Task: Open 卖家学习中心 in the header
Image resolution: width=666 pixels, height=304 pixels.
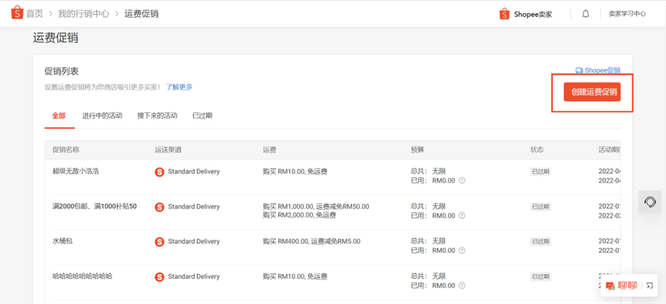Action: click(x=627, y=14)
